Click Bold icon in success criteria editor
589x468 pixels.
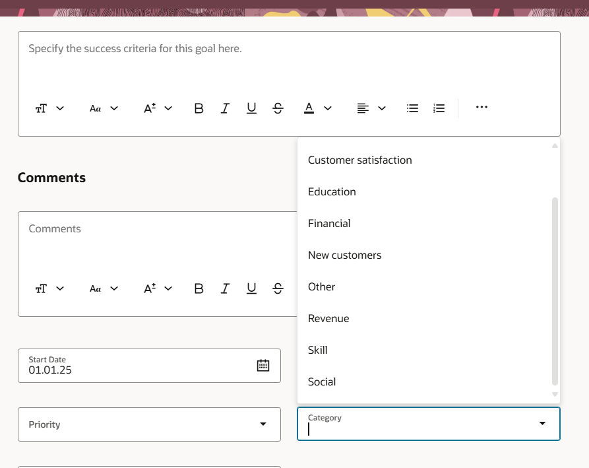tap(199, 108)
